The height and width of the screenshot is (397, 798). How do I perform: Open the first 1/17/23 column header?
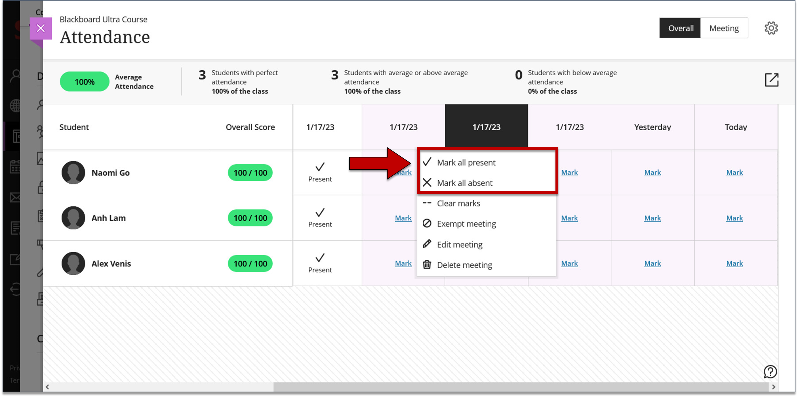click(320, 127)
